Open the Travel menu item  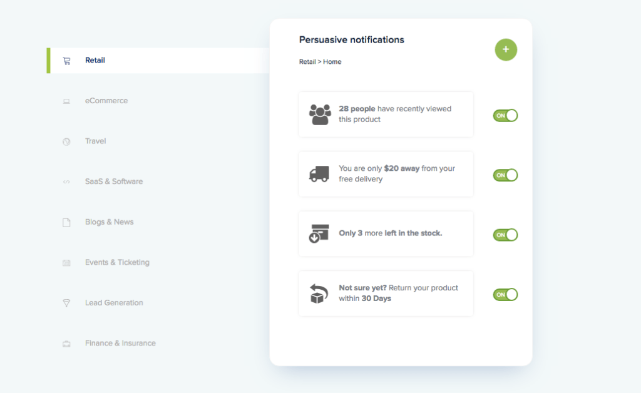pyautogui.click(x=95, y=141)
